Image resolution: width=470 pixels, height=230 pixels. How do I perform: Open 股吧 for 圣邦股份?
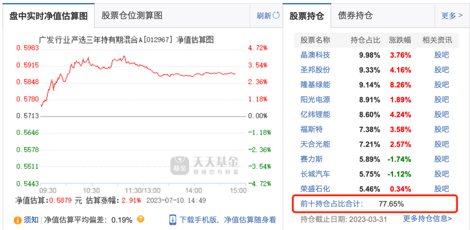[x=441, y=70]
